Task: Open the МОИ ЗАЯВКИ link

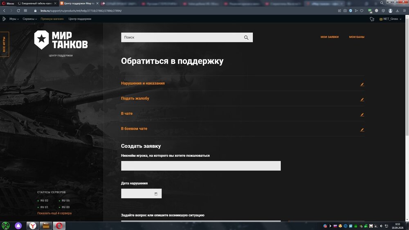Action: [329, 37]
